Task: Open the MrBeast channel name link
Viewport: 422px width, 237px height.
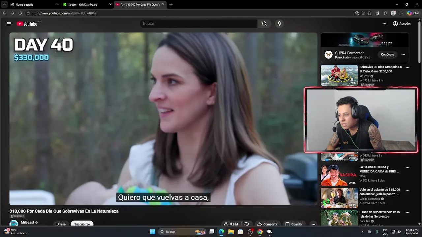Action: (x=28, y=223)
